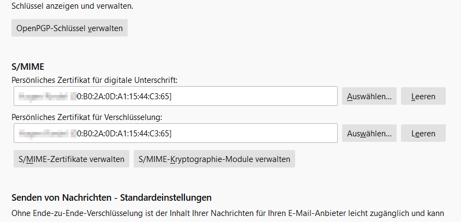The image size is (461, 222).
Task: Click the paragraph starting Ohne Ende-zu-Ende-Verschlüsselung
Action: (164, 212)
